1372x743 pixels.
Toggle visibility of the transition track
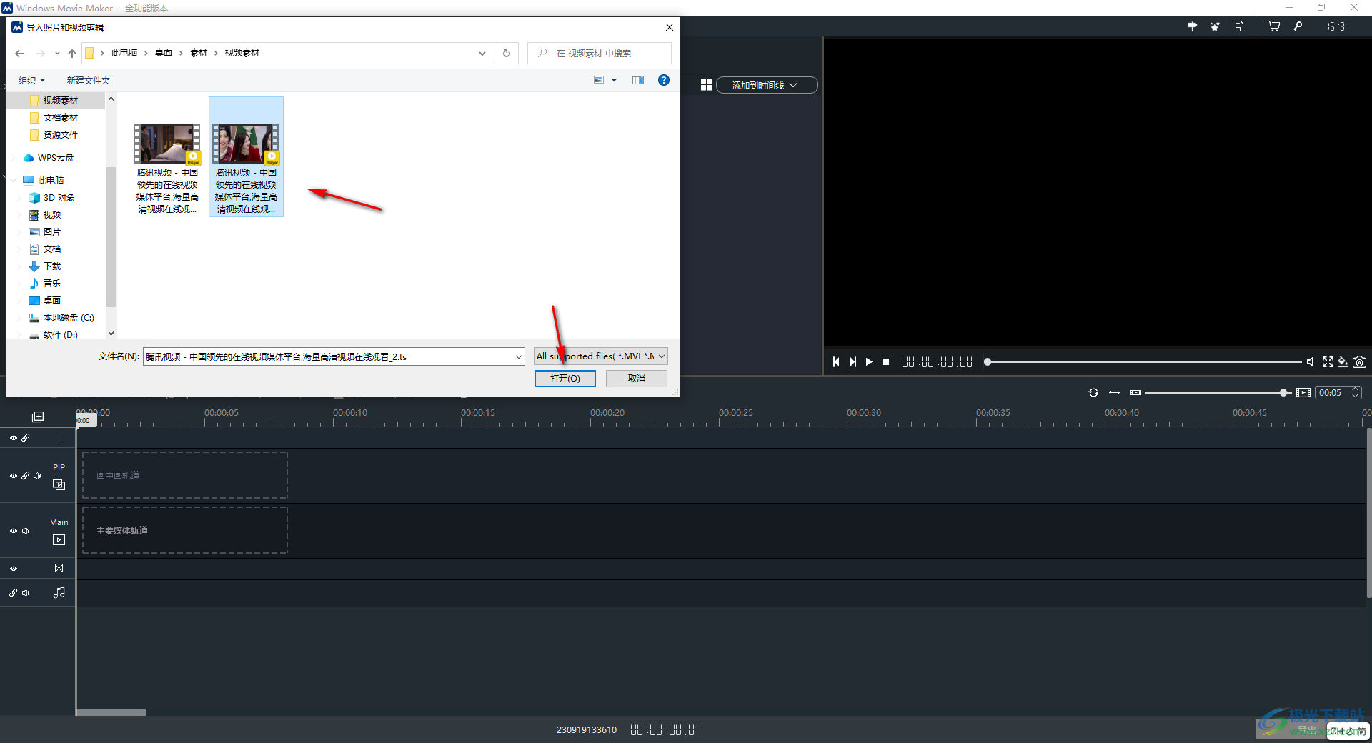pos(14,569)
